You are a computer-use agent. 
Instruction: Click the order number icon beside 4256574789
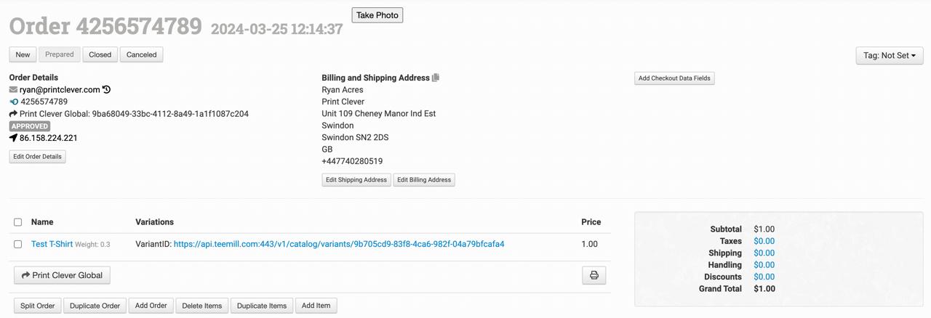pyautogui.click(x=13, y=102)
